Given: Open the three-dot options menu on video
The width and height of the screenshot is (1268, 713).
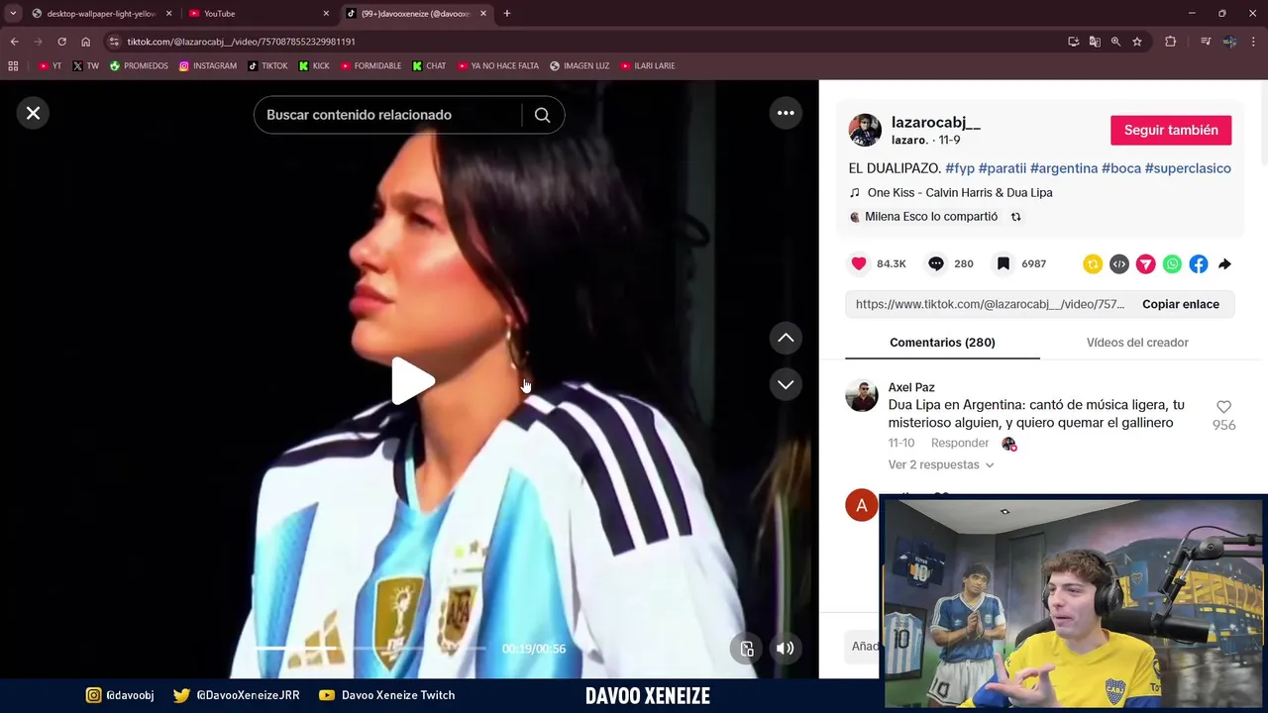Looking at the screenshot, I should 786,113.
